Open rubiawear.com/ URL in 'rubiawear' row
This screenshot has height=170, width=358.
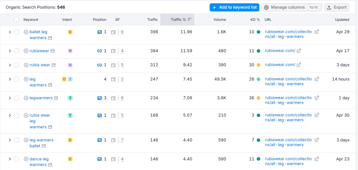tap(280, 51)
